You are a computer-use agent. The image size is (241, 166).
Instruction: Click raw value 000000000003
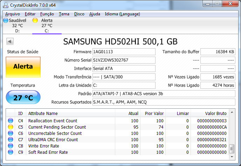[212, 121]
